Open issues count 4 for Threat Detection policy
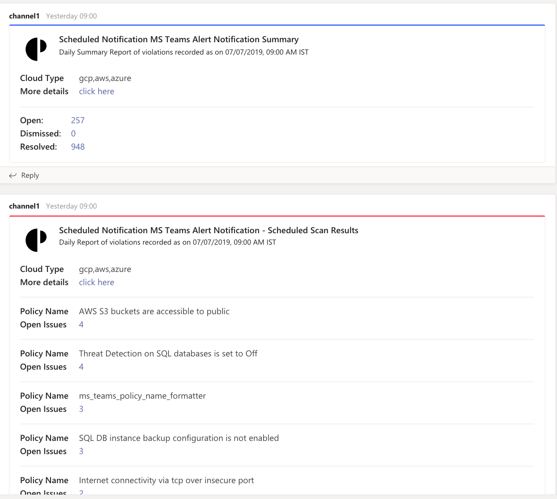The height and width of the screenshot is (499, 557). tap(81, 367)
